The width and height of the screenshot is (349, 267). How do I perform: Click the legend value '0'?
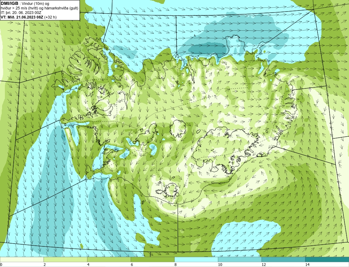coord(1,265)
